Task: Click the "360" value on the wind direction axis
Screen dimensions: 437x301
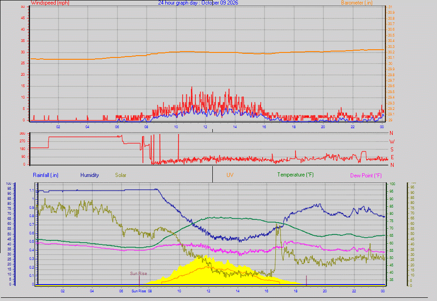Action: 22,133
